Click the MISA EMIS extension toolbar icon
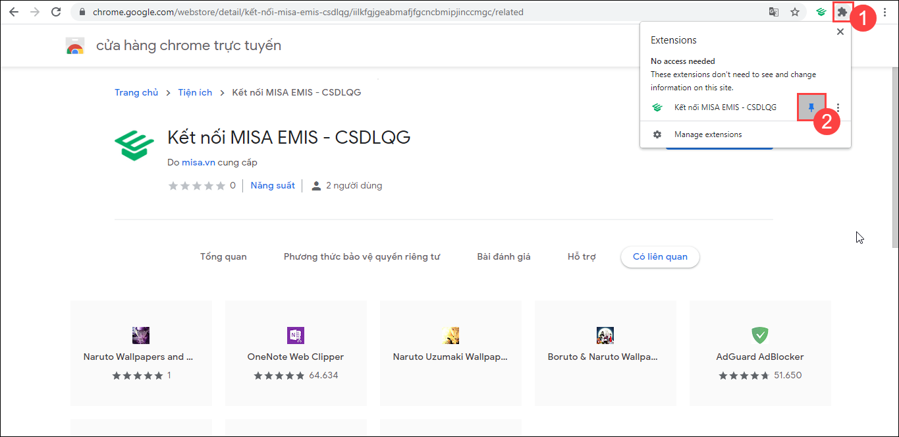 click(821, 12)
